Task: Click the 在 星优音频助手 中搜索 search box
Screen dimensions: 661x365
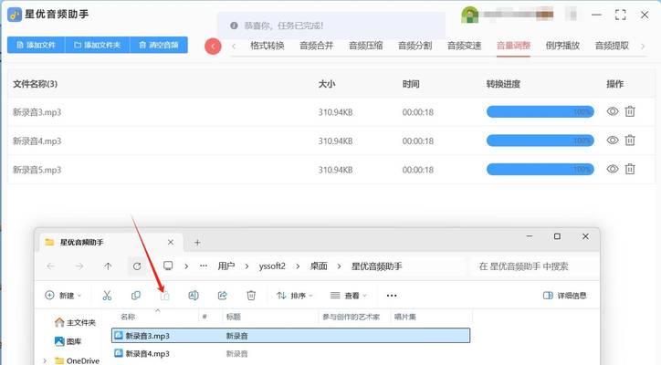Action: (532, 266)
